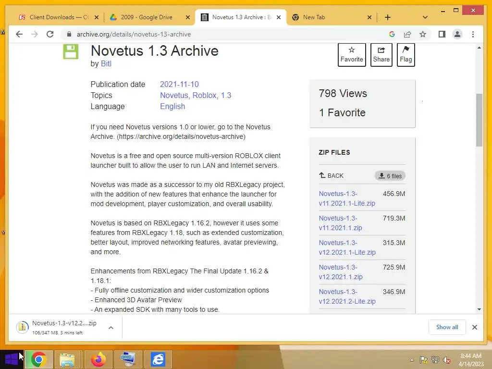This screenshot has height=369, width=492.
Task: Open the Roblox topic link
Action: (x=205, y=96)
